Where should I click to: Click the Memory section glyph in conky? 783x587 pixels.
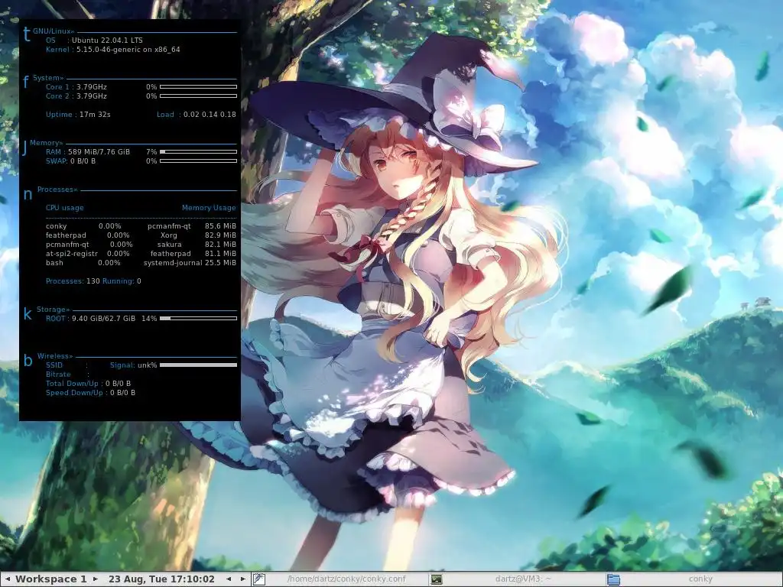coord(25,148)
